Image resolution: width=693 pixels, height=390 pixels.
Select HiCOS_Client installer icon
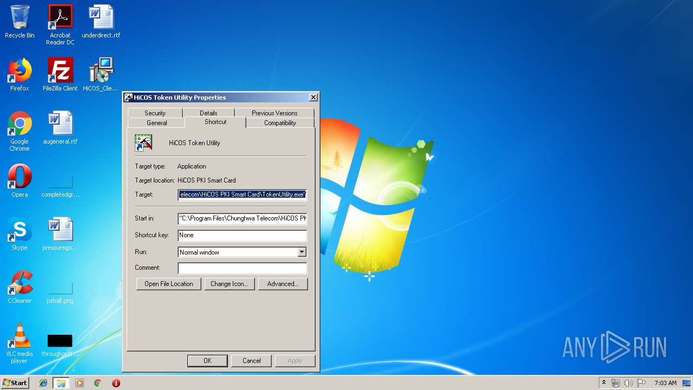101,75
